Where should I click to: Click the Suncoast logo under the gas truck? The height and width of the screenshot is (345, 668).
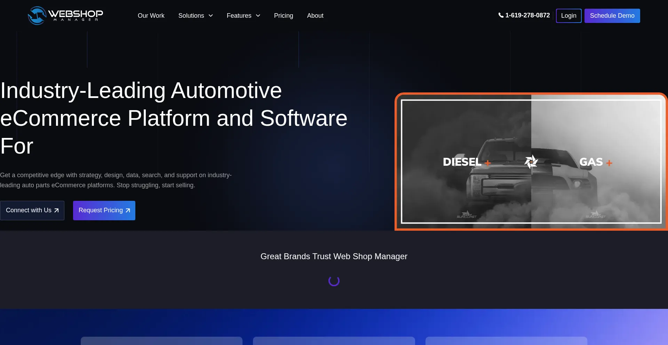click(x=595, y=215)
